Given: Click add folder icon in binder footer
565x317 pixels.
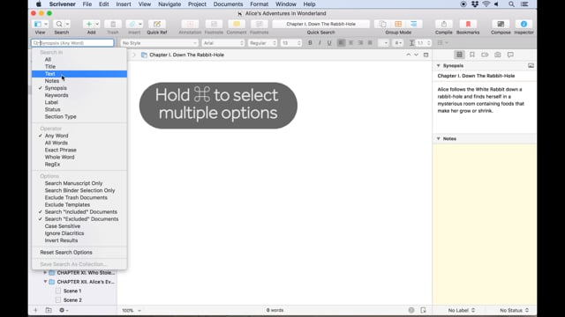Looking at the screenshot, I should (x=49, y=310).
